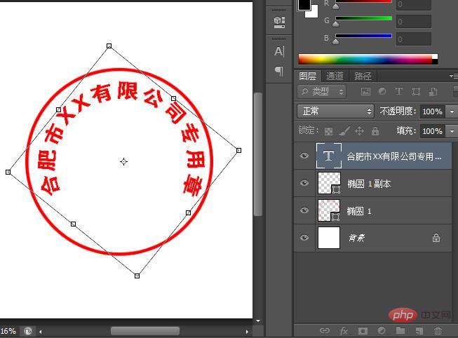Image resolution: width=458 pixels, height=338 pixels.
Task: Click the 不透明度 100% value field
Action: [433, 111]
